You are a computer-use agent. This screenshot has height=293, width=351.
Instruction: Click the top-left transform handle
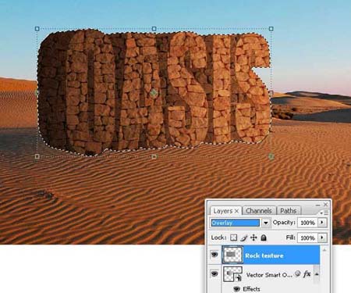pyautogui.click(x=37, y=29)
